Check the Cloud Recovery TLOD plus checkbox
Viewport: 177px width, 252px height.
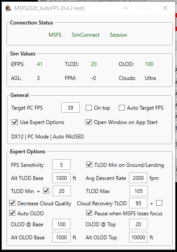pos(159,203)
